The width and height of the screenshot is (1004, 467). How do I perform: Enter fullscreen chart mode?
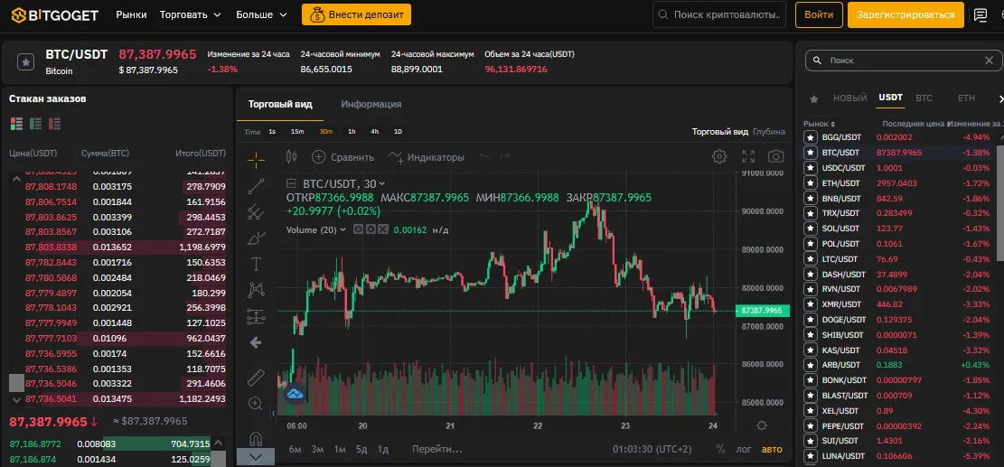pyautogui.click(x=748, y=157)
